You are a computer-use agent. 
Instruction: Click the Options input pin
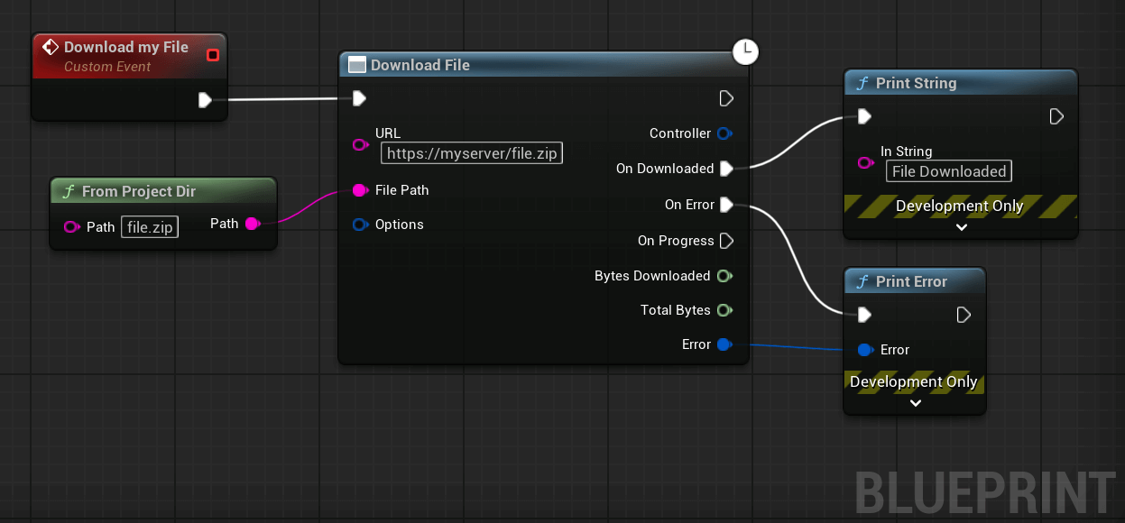pos(360,225)
